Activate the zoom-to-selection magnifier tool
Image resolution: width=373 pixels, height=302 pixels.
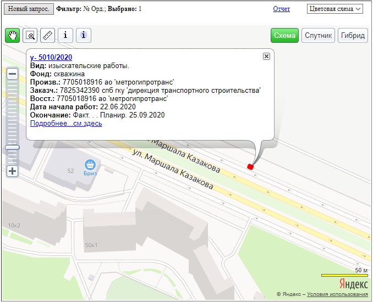click(x=30, y=36)
